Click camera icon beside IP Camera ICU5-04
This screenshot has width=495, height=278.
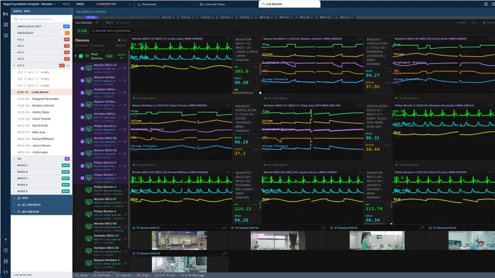[430, 228]
